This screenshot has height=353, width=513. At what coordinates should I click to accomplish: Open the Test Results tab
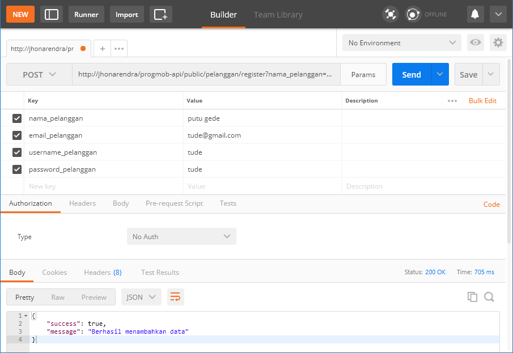click(x=160, y=273)
